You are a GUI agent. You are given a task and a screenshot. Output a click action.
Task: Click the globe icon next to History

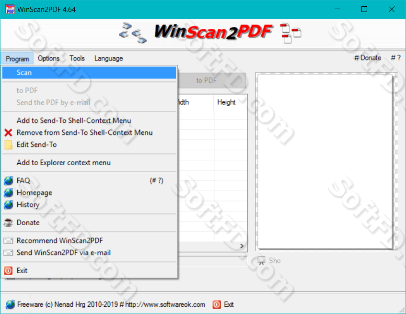8,205
